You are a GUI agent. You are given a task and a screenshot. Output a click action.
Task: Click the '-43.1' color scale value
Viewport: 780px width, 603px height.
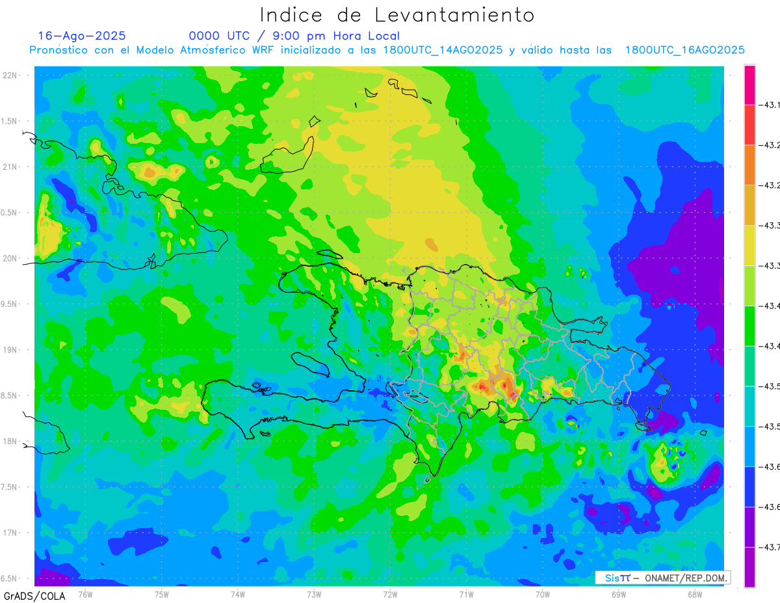pyautogui.click(x=769, y=105)
